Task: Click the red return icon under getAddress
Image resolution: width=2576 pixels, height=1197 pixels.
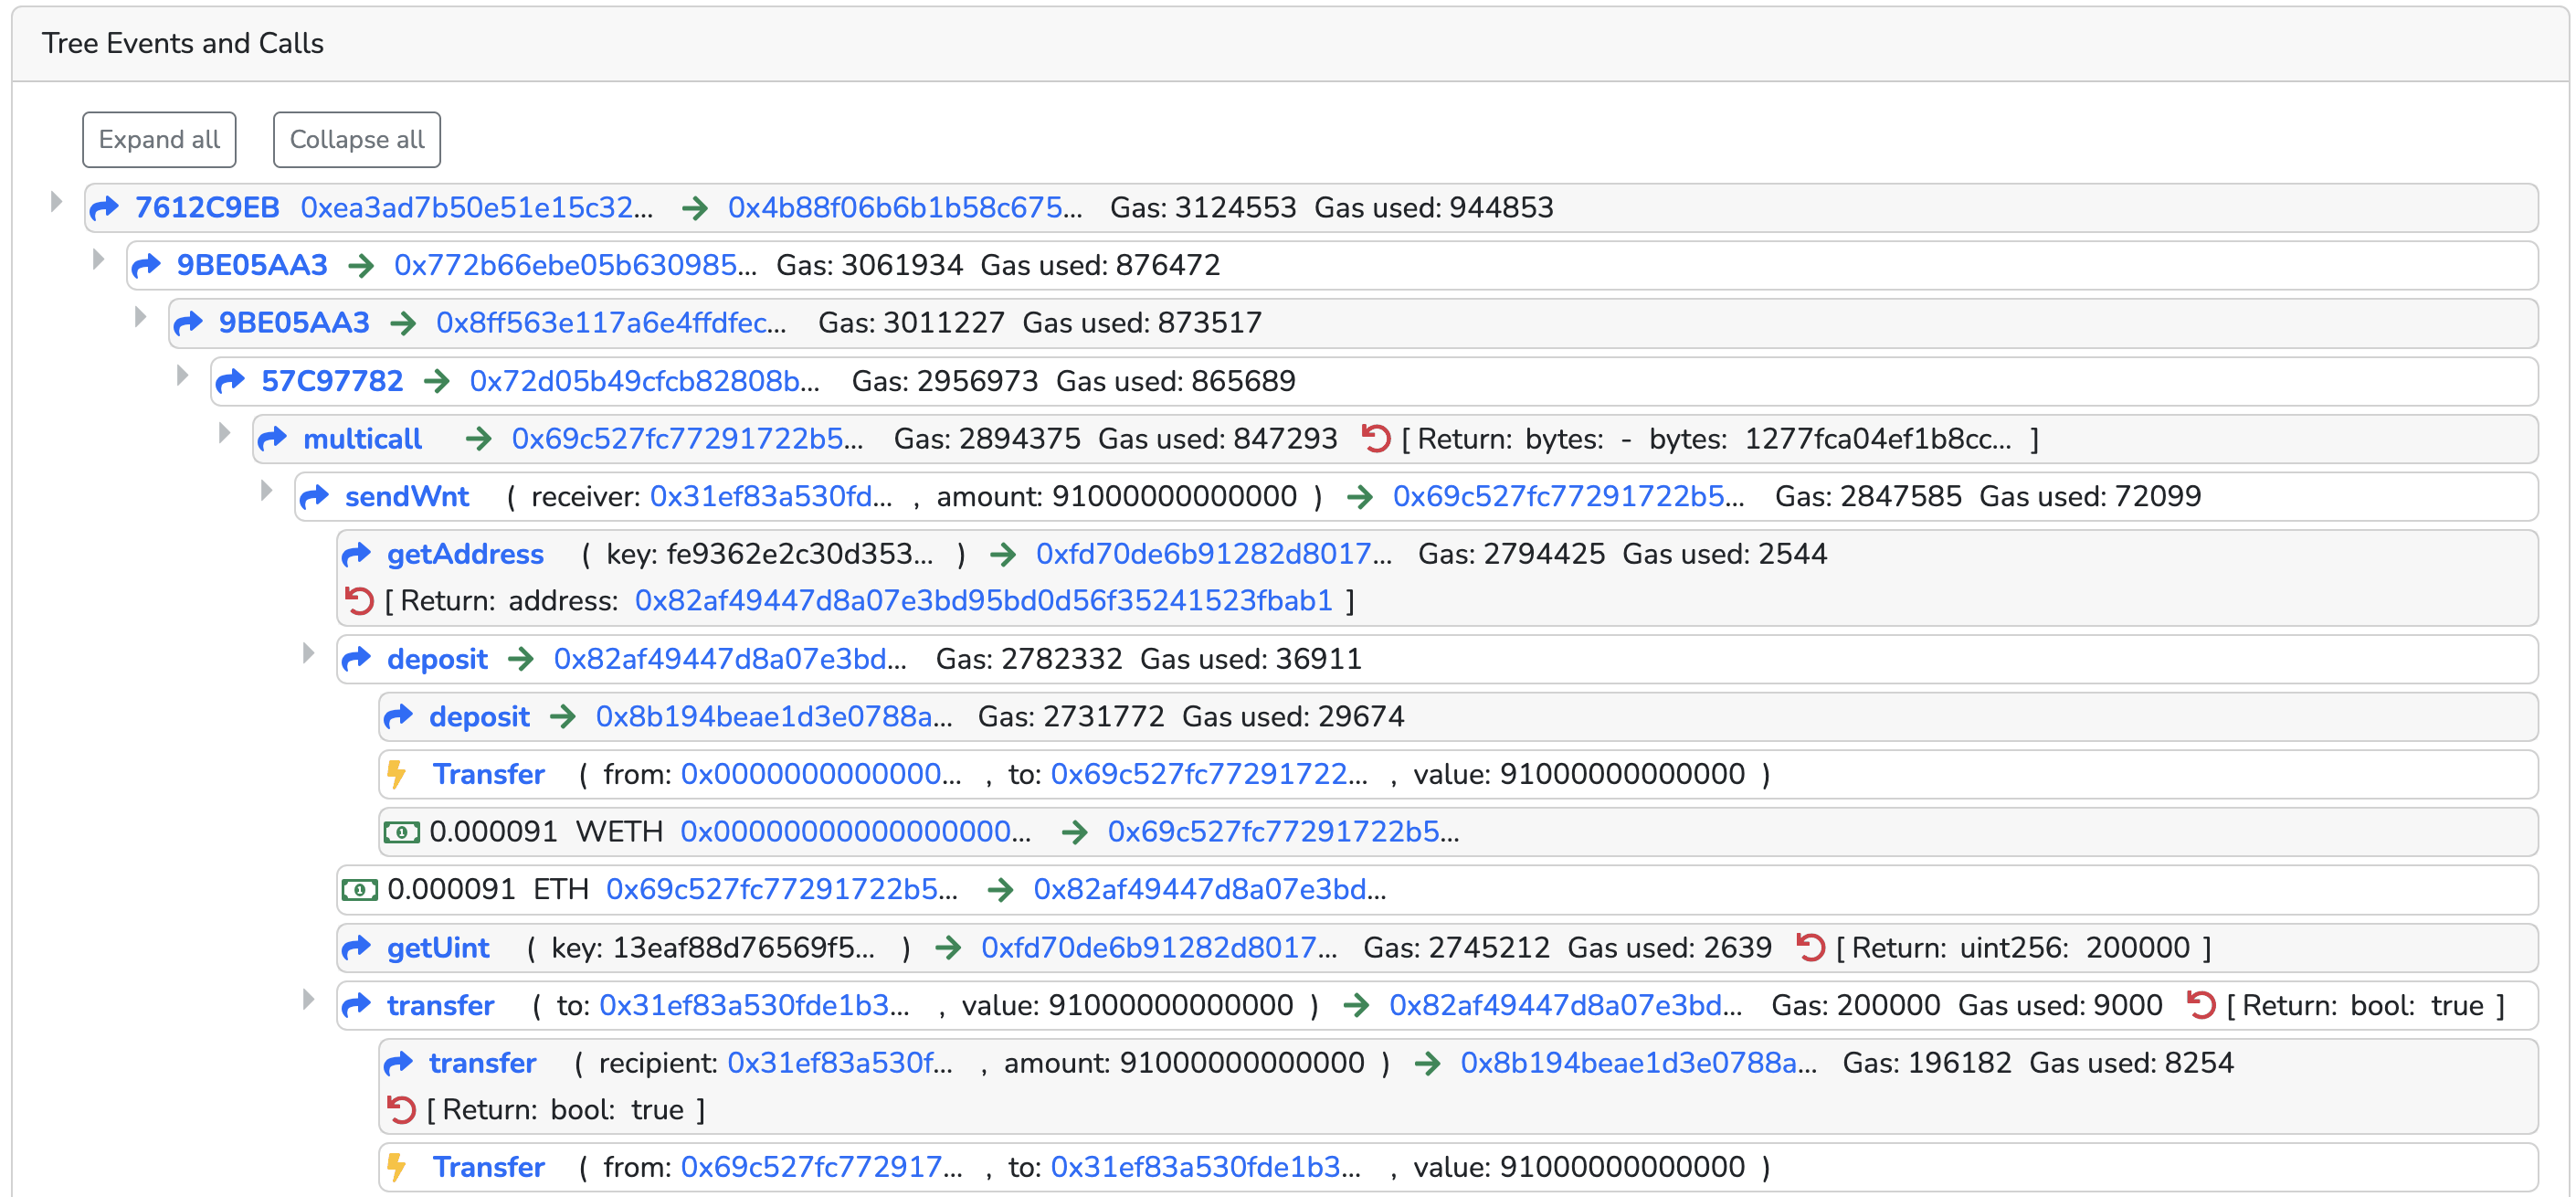Action: pyautogui.click(x=358, y=601)
